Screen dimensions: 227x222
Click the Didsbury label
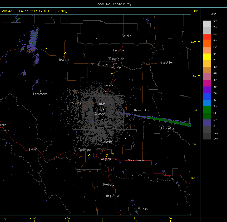click(101, 114)
